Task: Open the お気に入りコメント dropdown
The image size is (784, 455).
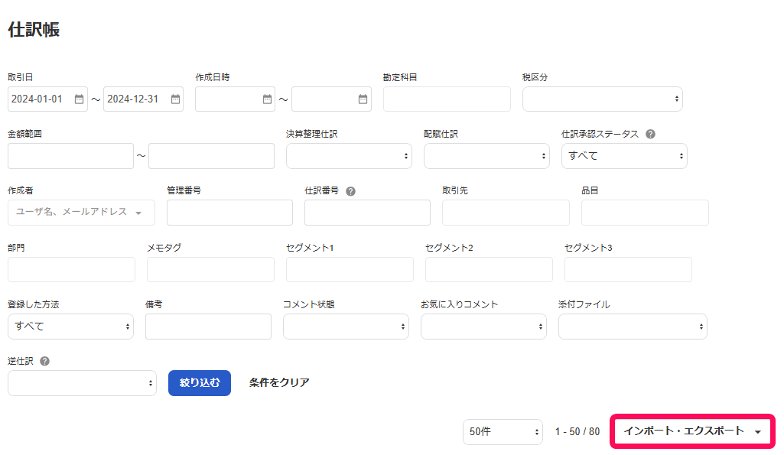Action: (483, 327)
